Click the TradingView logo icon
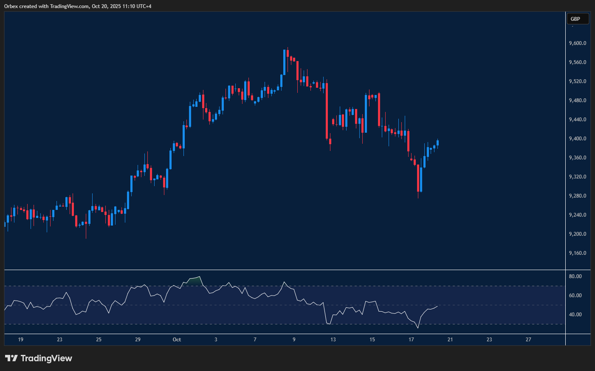Screen dimensions: 595x371 [x=11, y=358]
